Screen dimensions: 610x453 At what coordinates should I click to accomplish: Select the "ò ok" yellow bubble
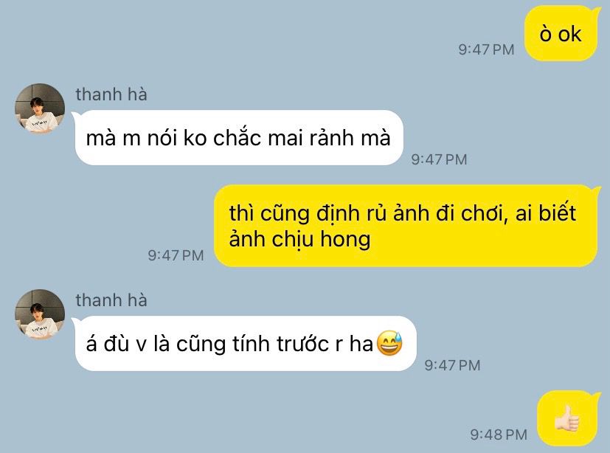coord(561,33)
